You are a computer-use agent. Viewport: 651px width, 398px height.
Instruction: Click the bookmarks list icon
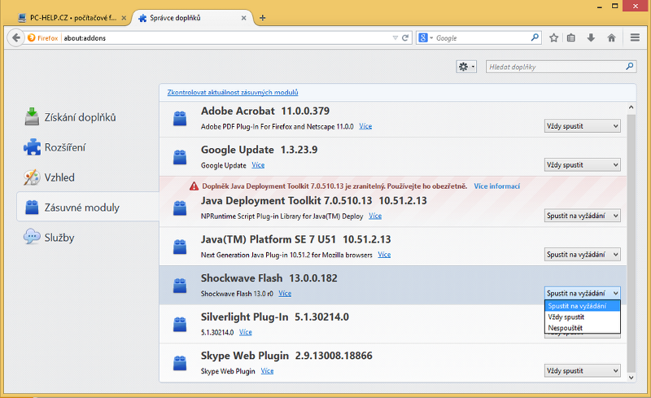pos(572,37)
